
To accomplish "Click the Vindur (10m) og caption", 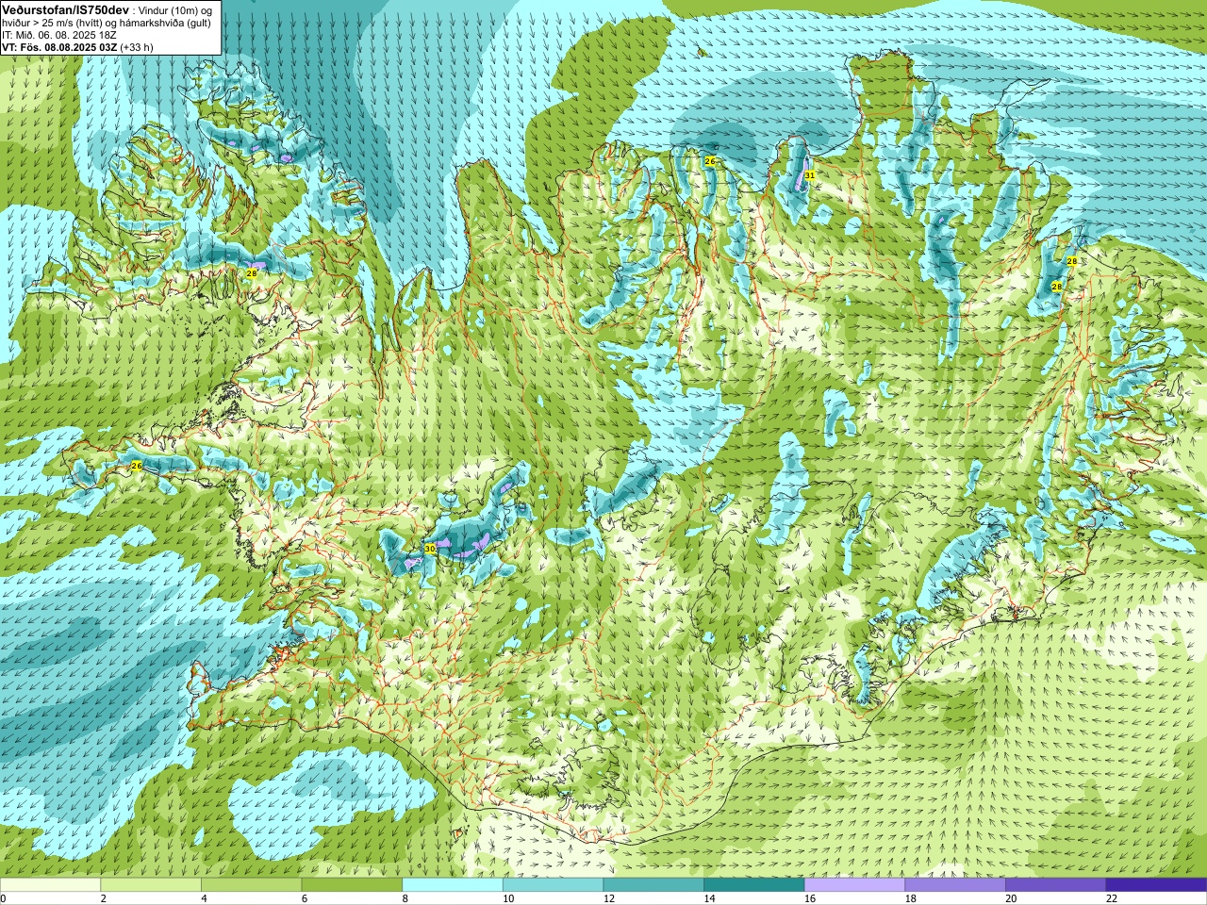I will coord(176,9).
